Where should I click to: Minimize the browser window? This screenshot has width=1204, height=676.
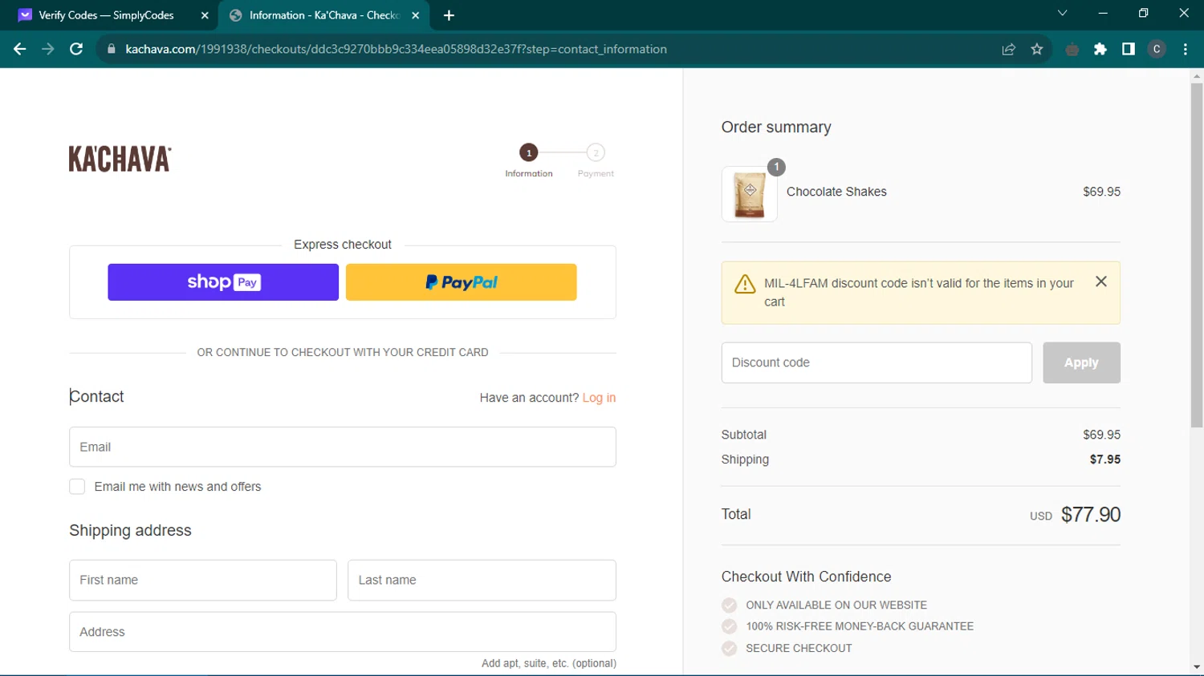(1103, 13)
